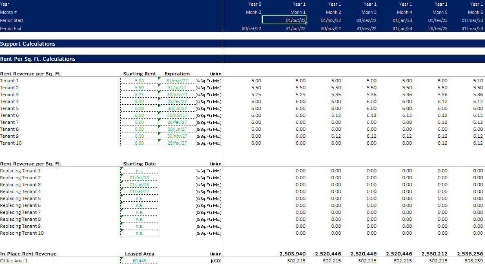Select the Expiration column header
485x264 pixels.
[x=177, y=73]
